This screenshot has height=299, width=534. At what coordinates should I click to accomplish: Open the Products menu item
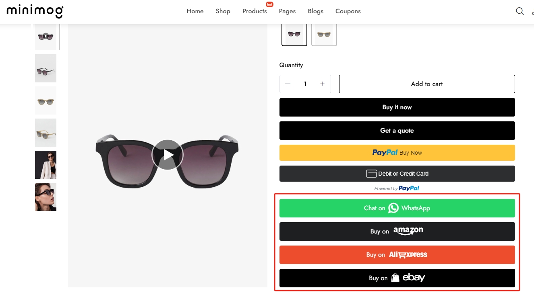click(255, 11)
